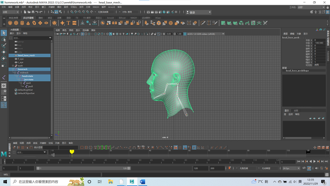
Task: Collapse the baseneck joint hierarchy
Action: point(13,69)
